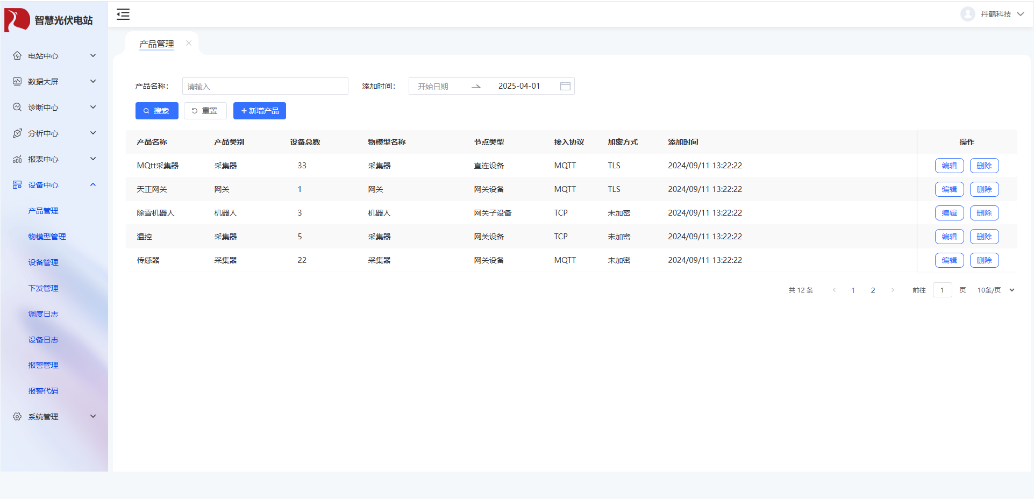Click the 分析中心 icon
Screen dimensions: 1034x499
pos(17,133)
